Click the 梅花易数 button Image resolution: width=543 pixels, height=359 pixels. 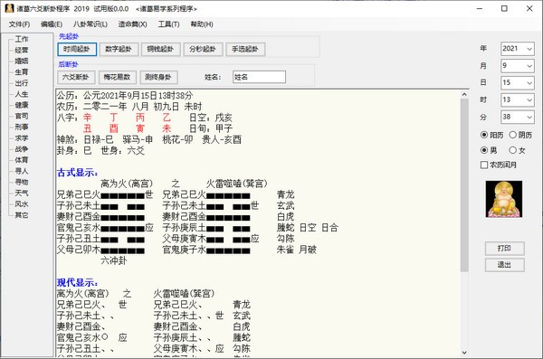[117, 77]
